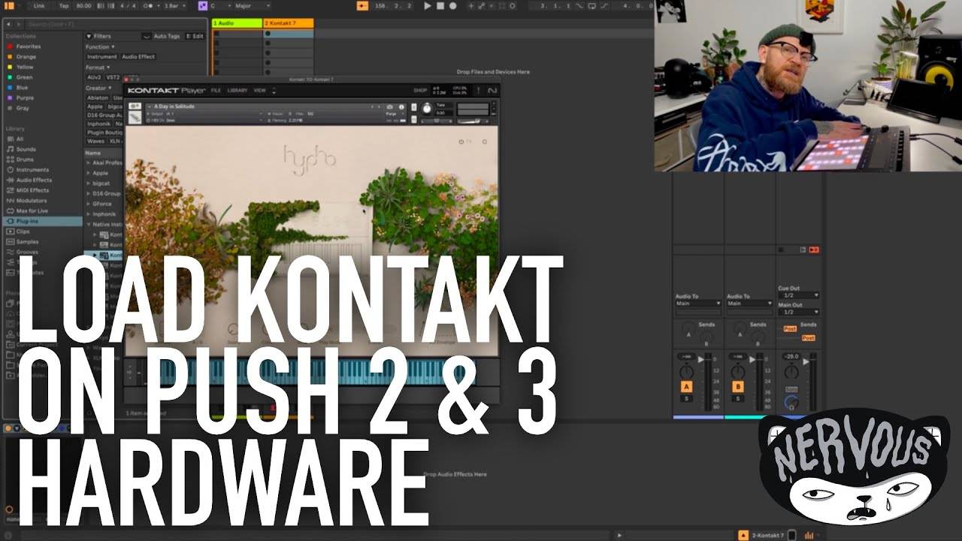Open the Drums library category
Image resolution: width=962 pixels, height=541 pixels.
25,159
